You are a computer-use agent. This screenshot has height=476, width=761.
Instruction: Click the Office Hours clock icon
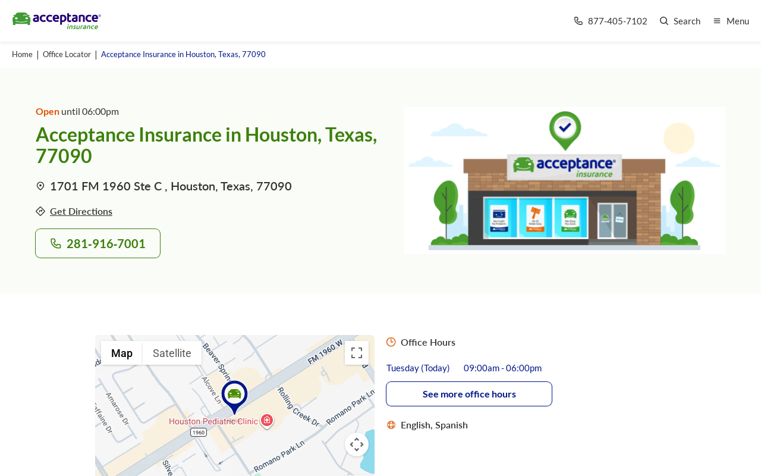[391, 342]
